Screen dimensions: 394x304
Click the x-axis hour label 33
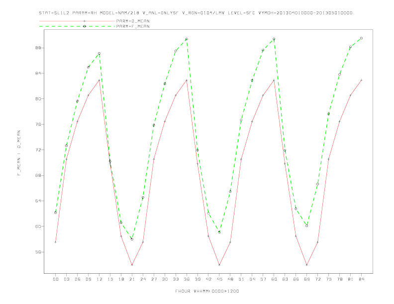176,279
